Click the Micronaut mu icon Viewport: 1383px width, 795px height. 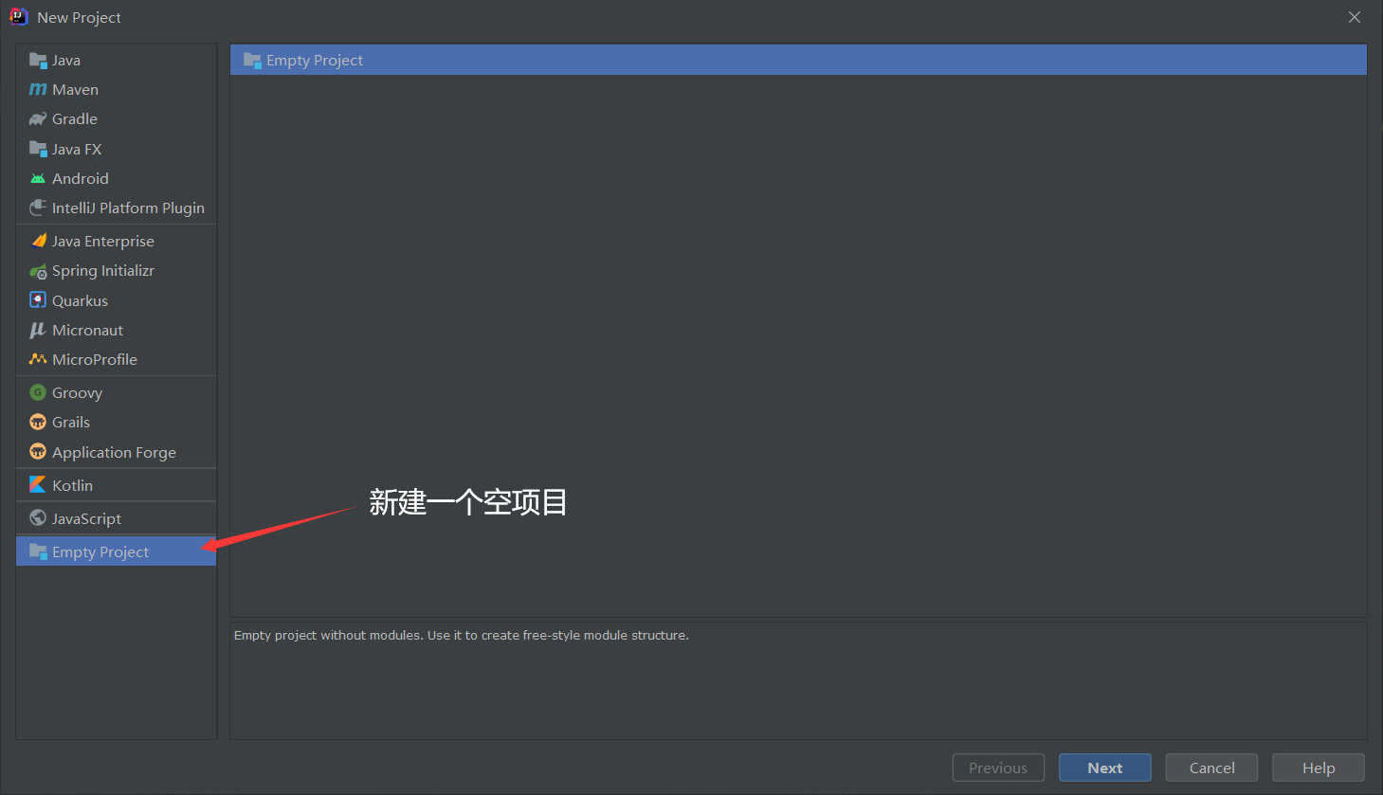[x=38, y=330]
